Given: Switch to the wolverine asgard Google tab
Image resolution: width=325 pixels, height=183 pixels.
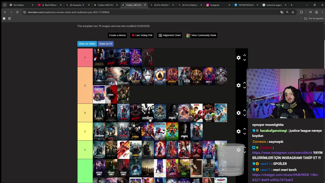Looking at the screenshot, I should coord(274,5).
